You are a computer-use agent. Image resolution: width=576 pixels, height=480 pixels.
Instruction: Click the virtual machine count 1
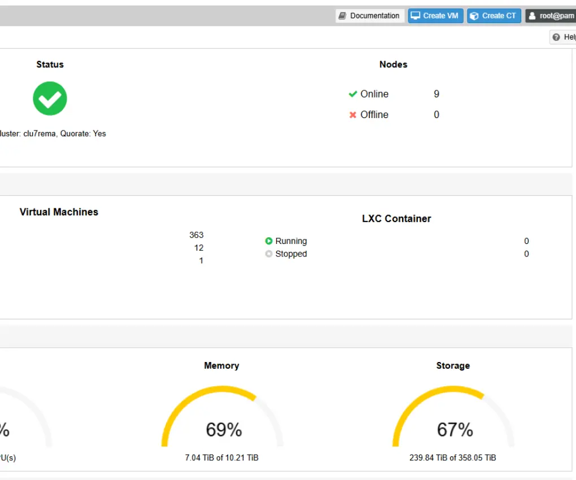click(x=201, y=261)
